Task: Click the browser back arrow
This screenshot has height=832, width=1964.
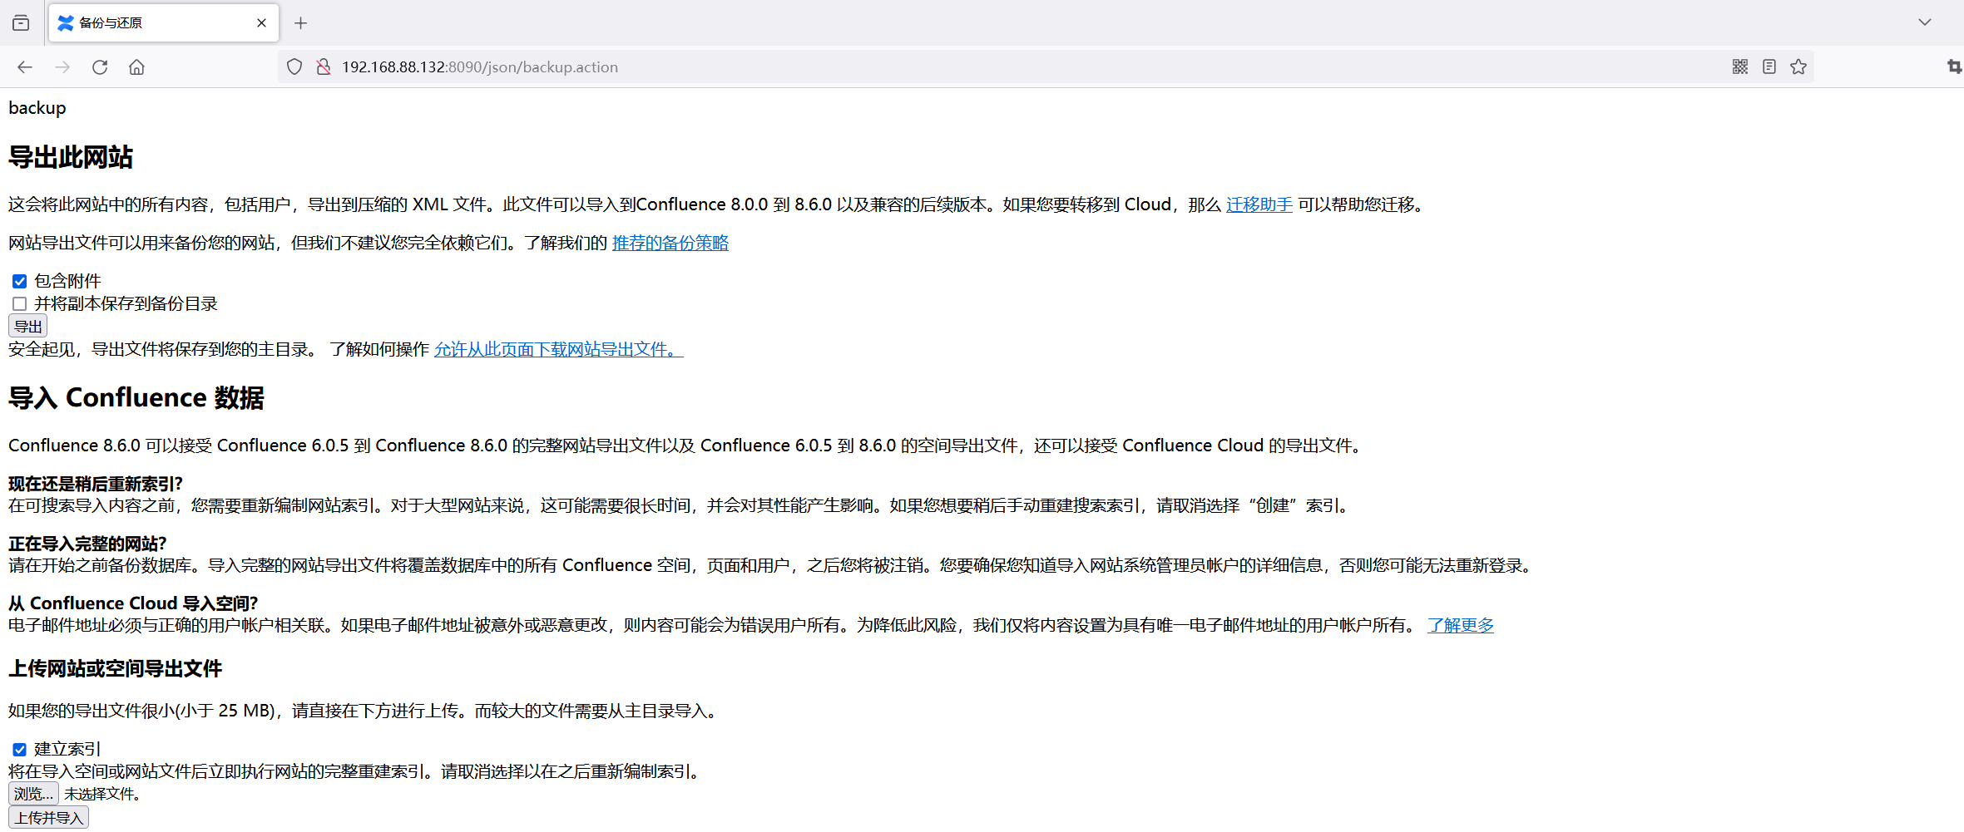Action: pyautogui.click(x=25, y=67)
